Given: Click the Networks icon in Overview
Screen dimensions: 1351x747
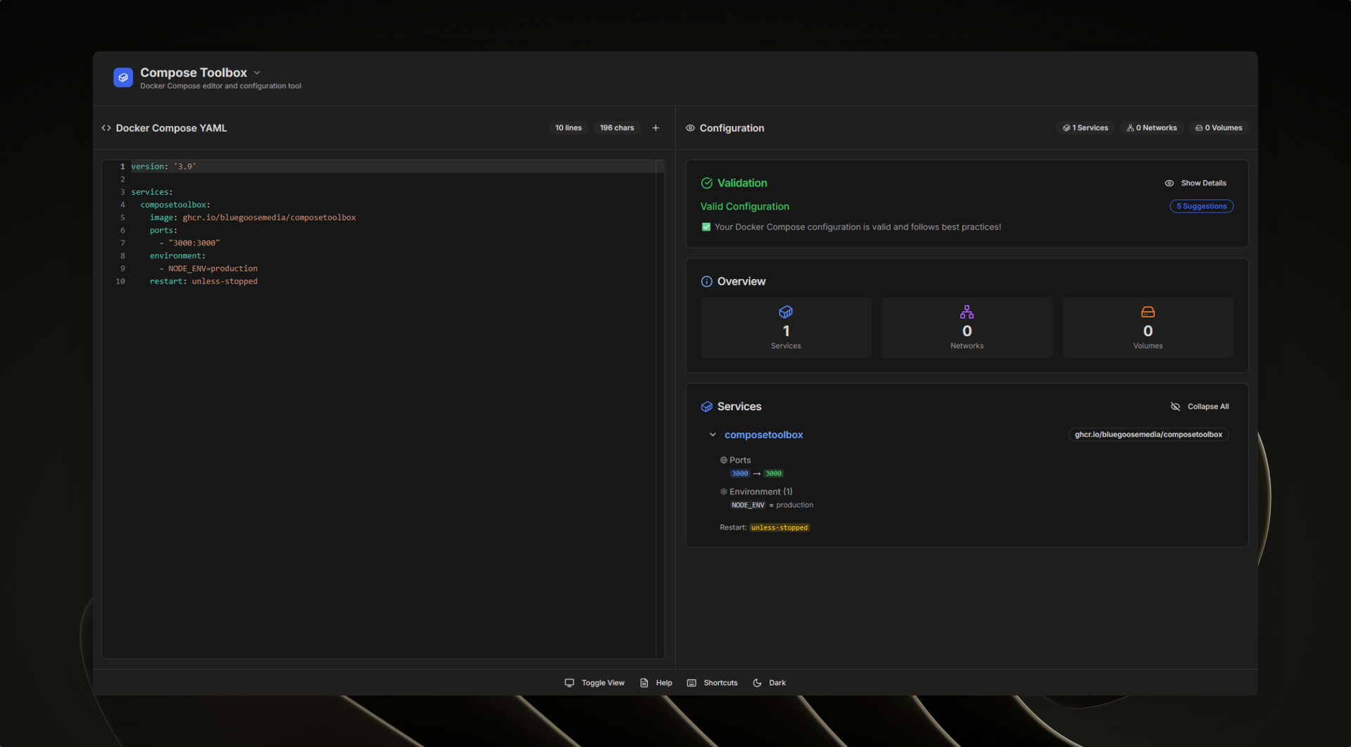Looking at the screenshot, I should (967, 312).
